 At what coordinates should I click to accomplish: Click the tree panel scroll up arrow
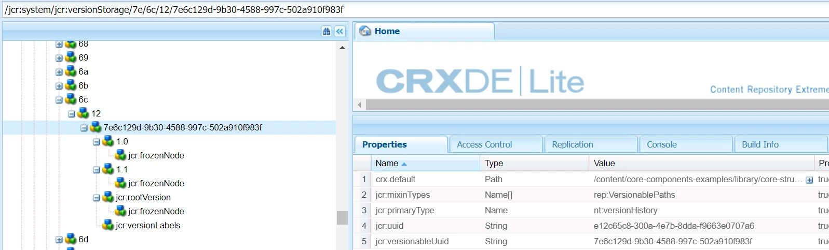pos(342,48)
